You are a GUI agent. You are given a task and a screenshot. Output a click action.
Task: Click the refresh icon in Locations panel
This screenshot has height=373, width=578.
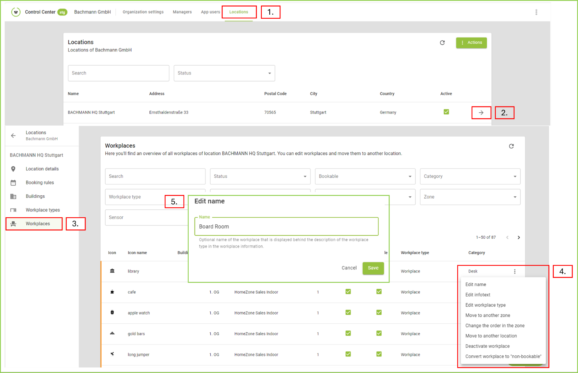[x=442, y=43]
